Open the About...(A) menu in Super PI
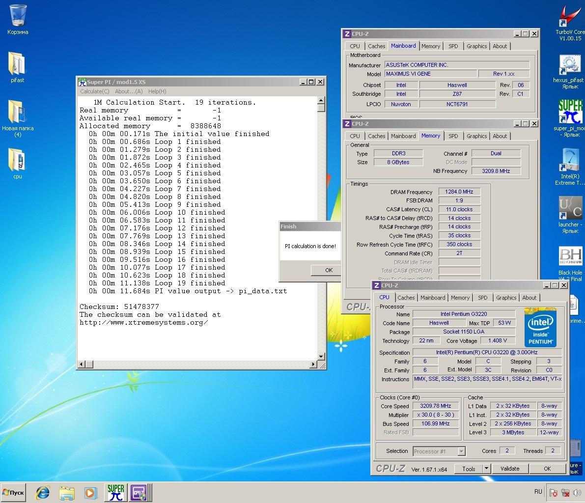This screenshot has height=503, width=585. coord(129,91)
